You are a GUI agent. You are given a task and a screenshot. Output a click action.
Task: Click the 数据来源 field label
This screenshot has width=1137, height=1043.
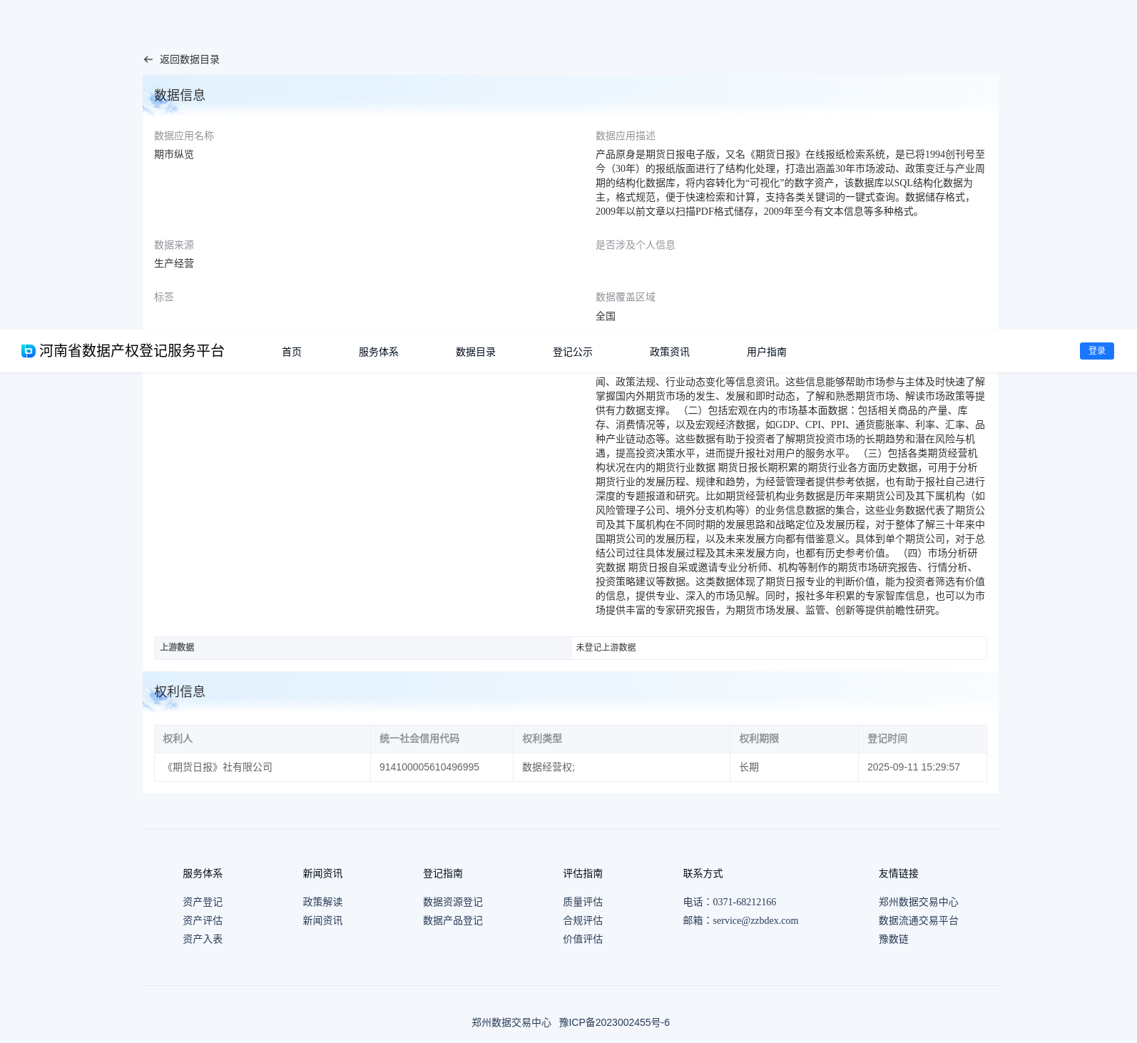click(174, 245)
